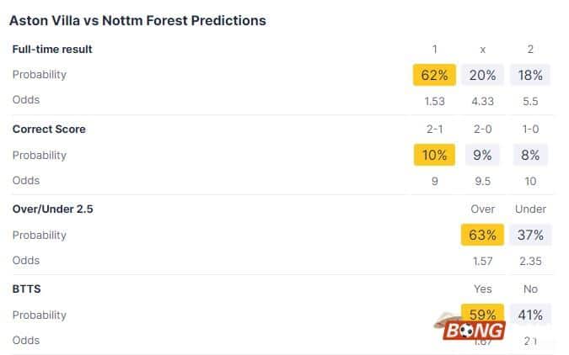Click the BONG football logo watermark
The width and height of the screenshot is (569, 355).
point(472,328)
